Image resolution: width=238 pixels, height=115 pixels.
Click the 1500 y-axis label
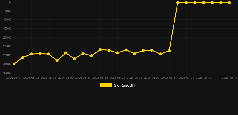(7, 28)
